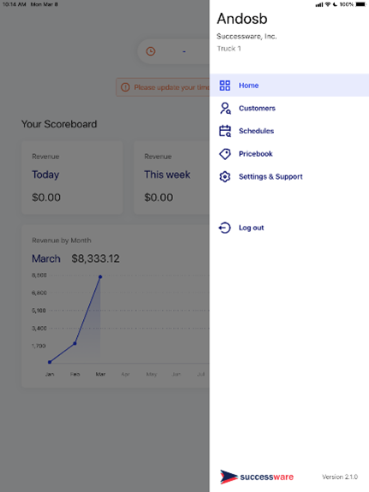The width and height of the screenshot is (369, 492).
Task: Click the Wi-Fi icon in status bar
Action: tap(328, 4)
